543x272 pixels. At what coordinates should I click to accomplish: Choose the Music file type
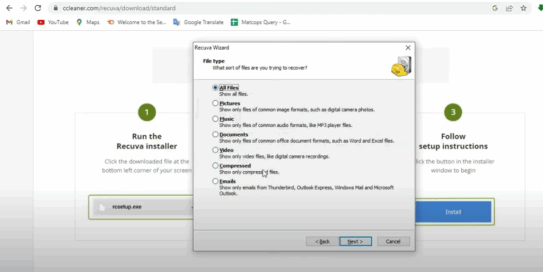pyautogui.click(x=215, y=119)
